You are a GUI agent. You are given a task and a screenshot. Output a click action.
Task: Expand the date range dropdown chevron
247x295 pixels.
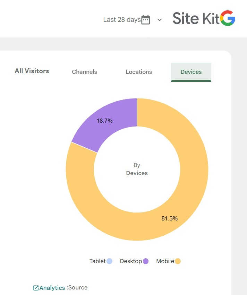(x=160, y=20)
